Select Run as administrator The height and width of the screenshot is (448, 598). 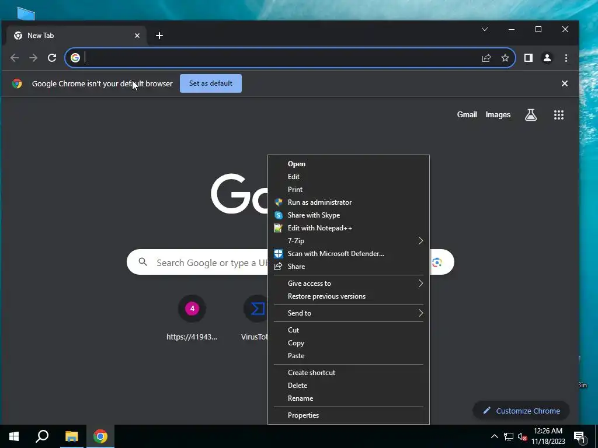coord(349,202)
